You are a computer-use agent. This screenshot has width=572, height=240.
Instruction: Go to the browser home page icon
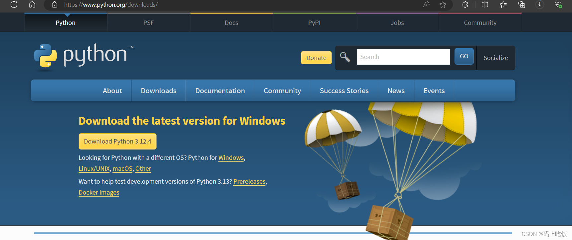[x=32, y=5]
